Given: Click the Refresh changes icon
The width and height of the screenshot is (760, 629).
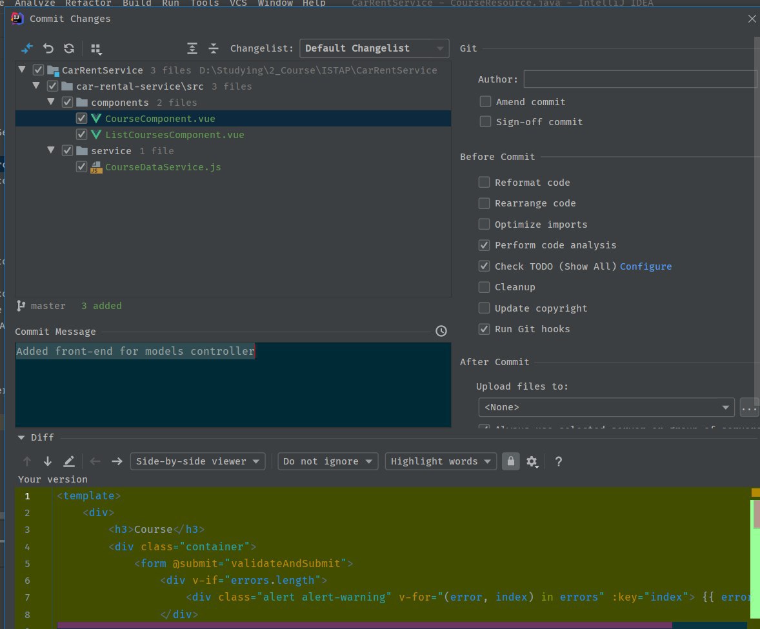Looking at the screenshot, I should point(69,48).
